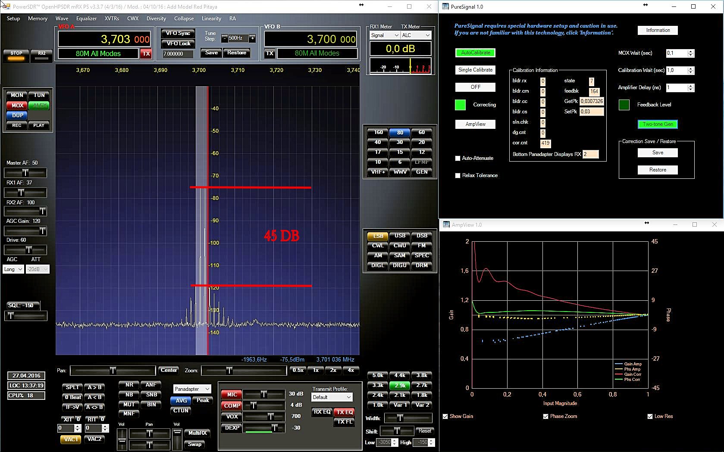
Task: Toggle the NR noise reduction button
Action: [x=129, y=385]
